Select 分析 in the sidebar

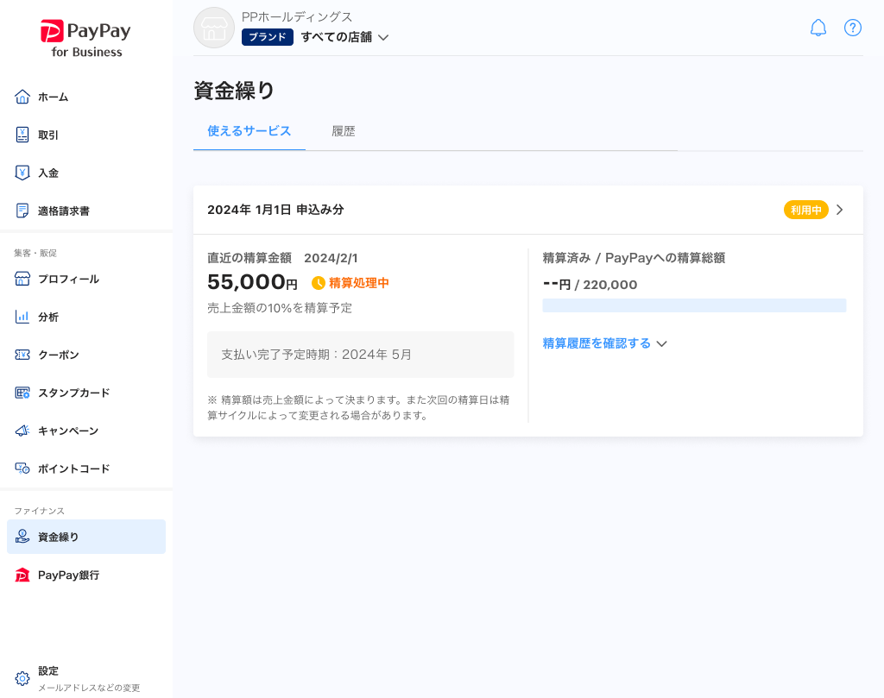coord(86,317)
